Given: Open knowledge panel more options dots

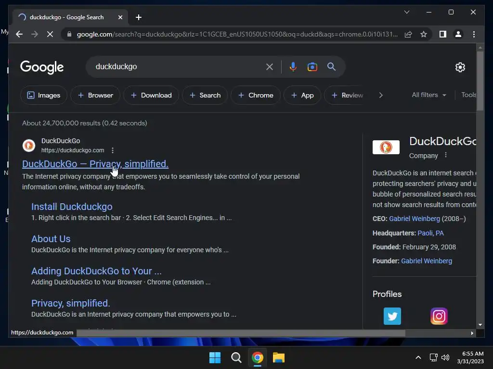Looking at the screenshot, I should pyautogui.click(x=445, y=155).
